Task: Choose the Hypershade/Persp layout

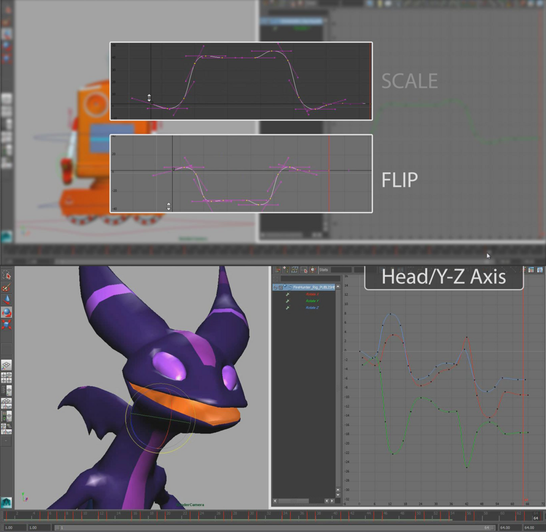Action: pos(7,416)
